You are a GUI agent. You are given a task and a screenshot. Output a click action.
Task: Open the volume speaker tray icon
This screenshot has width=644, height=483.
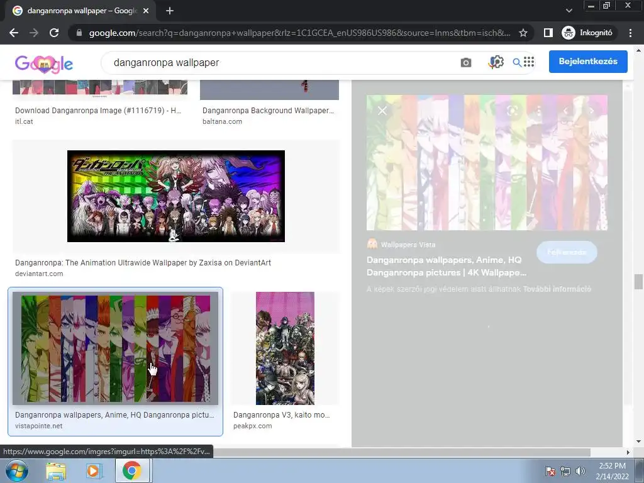pyautogui.click(x=580, y=471)
